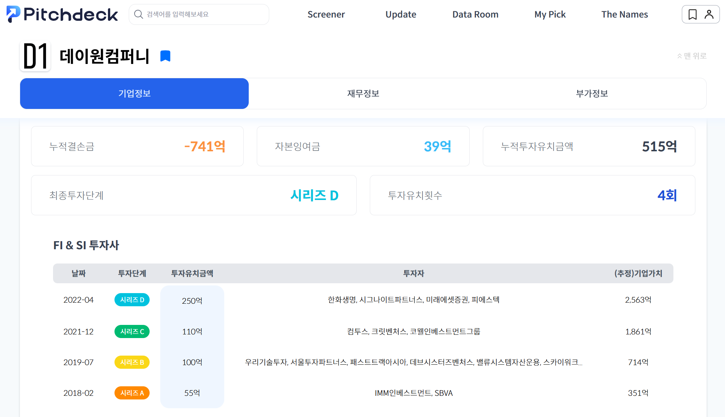Open the Screener menu

coord(326,14)
